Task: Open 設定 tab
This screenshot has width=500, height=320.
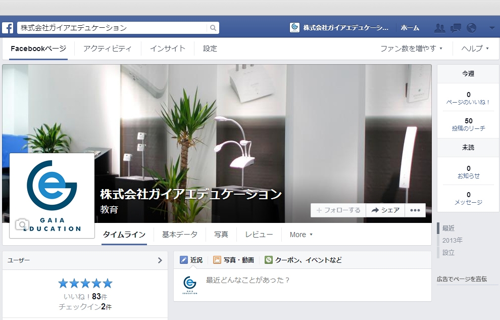Action: pyautogui.click(x=210, y=49)
